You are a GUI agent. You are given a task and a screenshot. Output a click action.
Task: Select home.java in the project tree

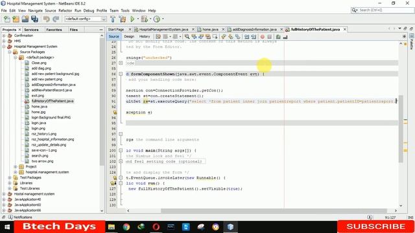point(40,106)
